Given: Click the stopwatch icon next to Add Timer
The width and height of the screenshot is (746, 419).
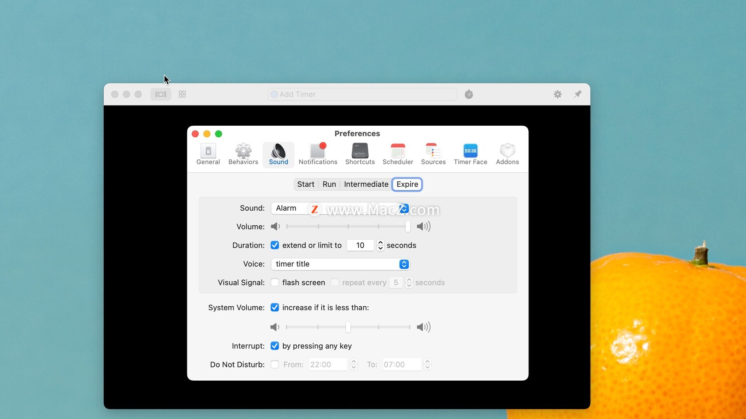Looking at the screenshot, I should pos(469,94).
